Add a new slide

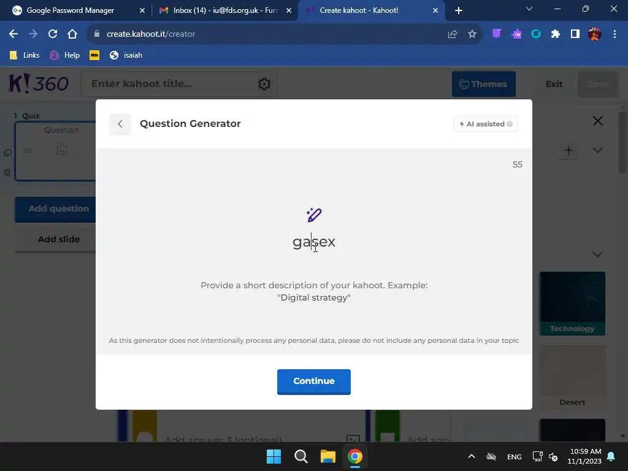tap(56, 240)
